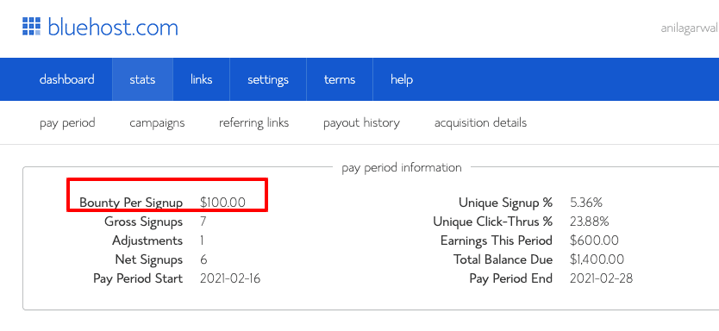
Task: Select the Net Signups value 6
Action: click(203, 259)
